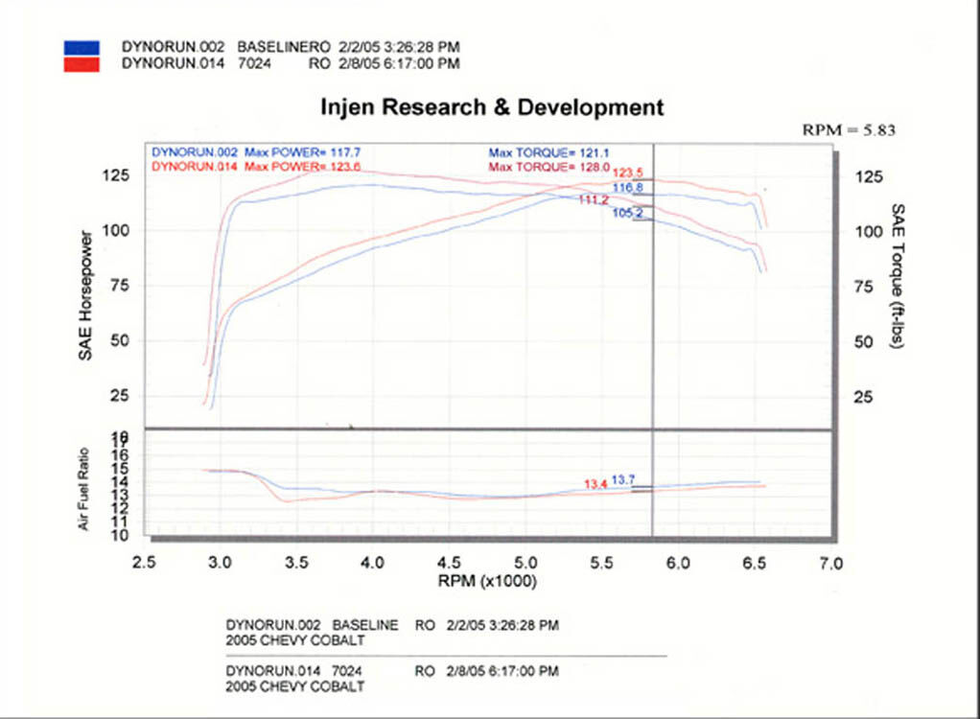The image size is (980, 719).
Task: Click the blue Max TORQUE= 121.1 label
Action: coord(548,152)
